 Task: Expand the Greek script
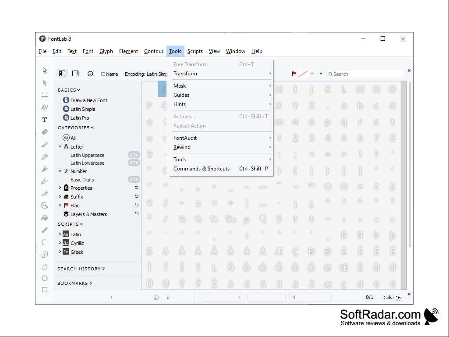(x=60, y=252)
